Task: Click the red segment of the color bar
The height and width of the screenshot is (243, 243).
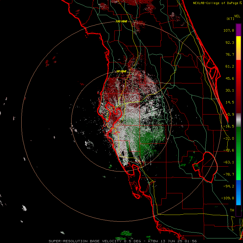Action: (238, 86)
